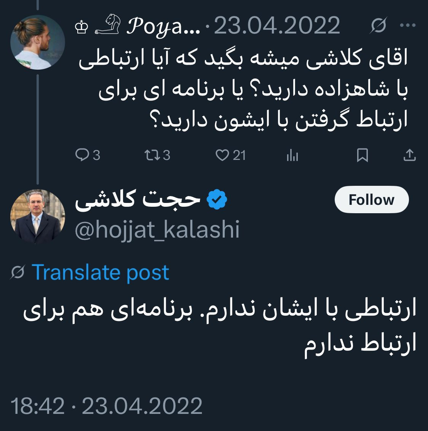Click حجت کلاشی display name

point(138,199)
